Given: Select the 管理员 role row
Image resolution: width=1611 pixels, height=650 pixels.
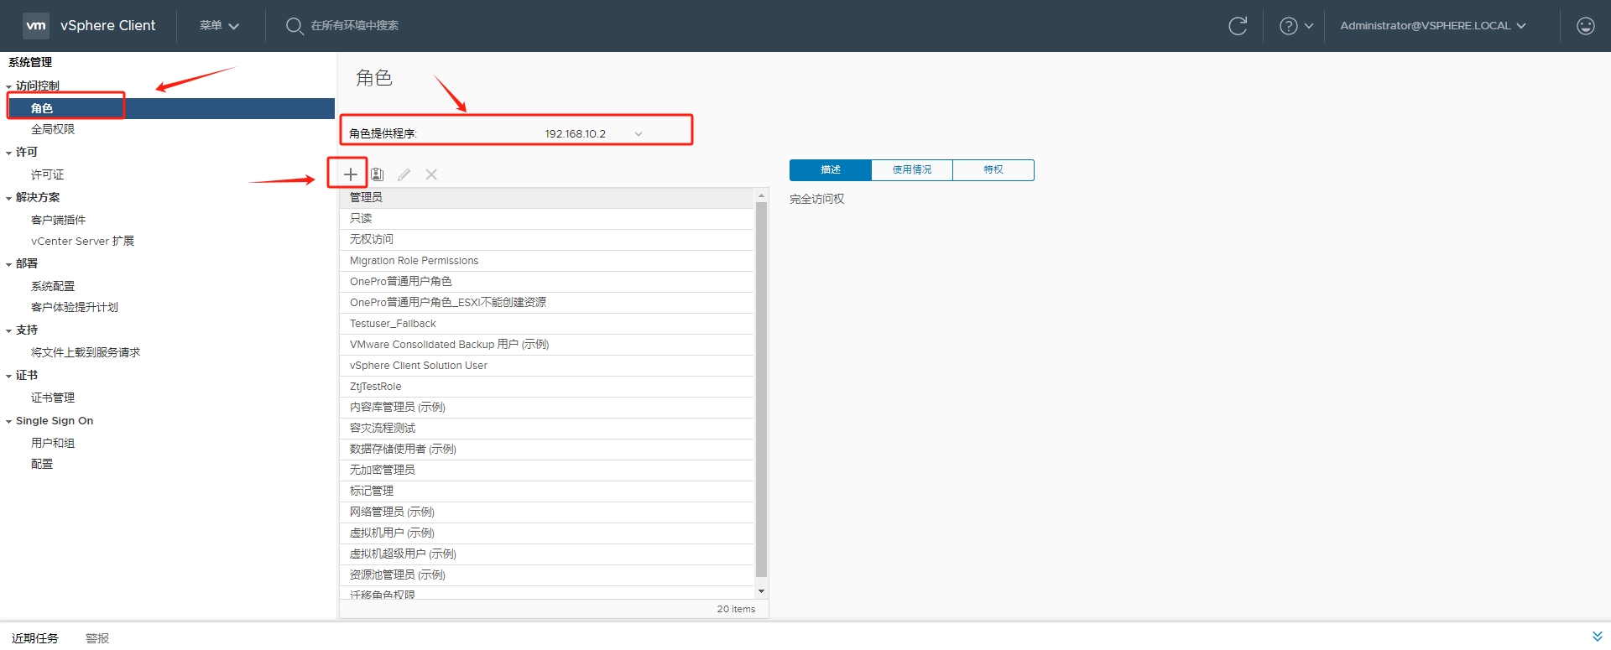Looking at the screenshot, I should 546,197.
